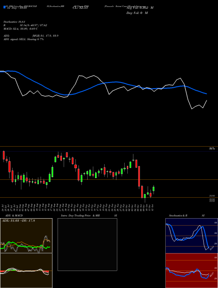Open the blue Stochastics chart panel
218x288 pixels.
(x=191, y=236)
